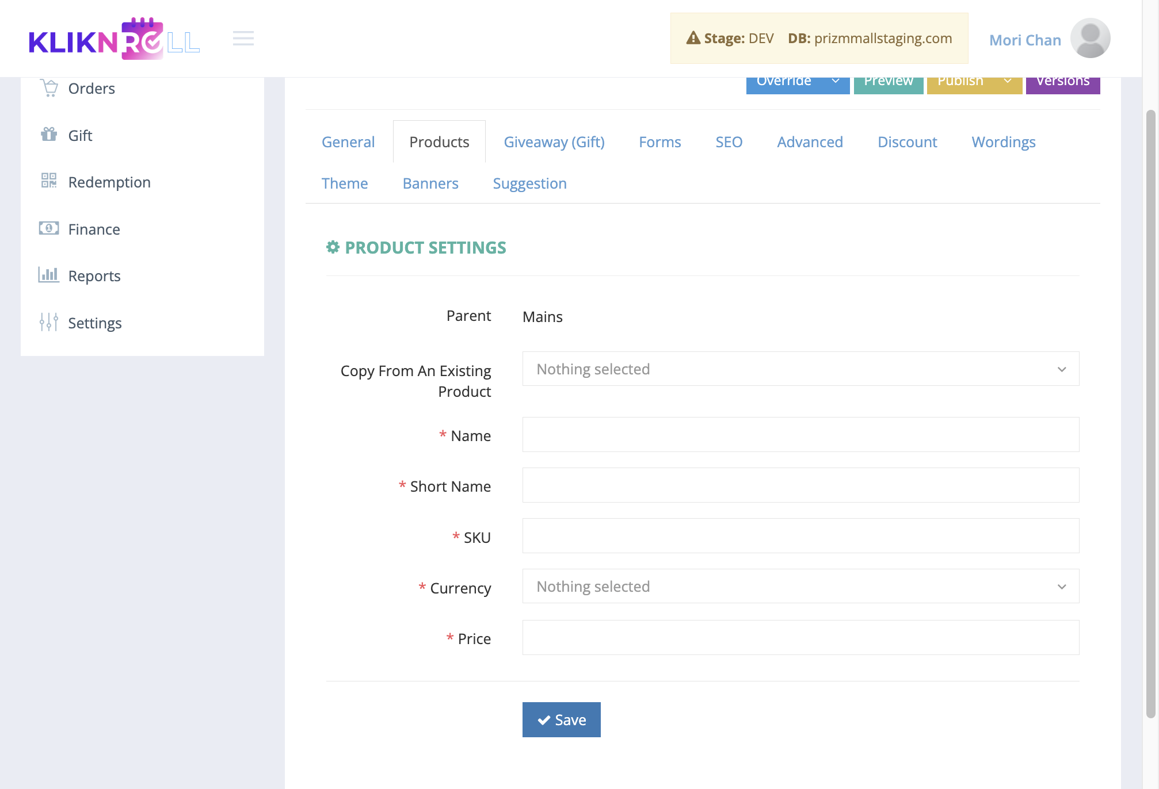This screenshot has width=1159, height=789.
Task: Open the Advanced tab
Action: (810, 141)
